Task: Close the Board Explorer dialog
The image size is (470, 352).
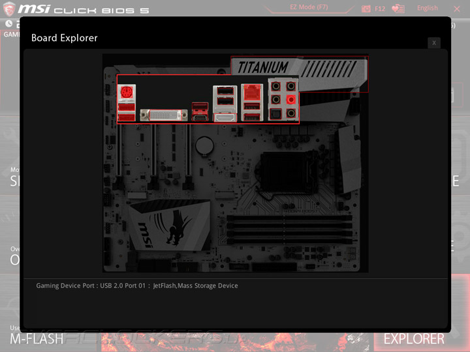Action: pos(434,43)
